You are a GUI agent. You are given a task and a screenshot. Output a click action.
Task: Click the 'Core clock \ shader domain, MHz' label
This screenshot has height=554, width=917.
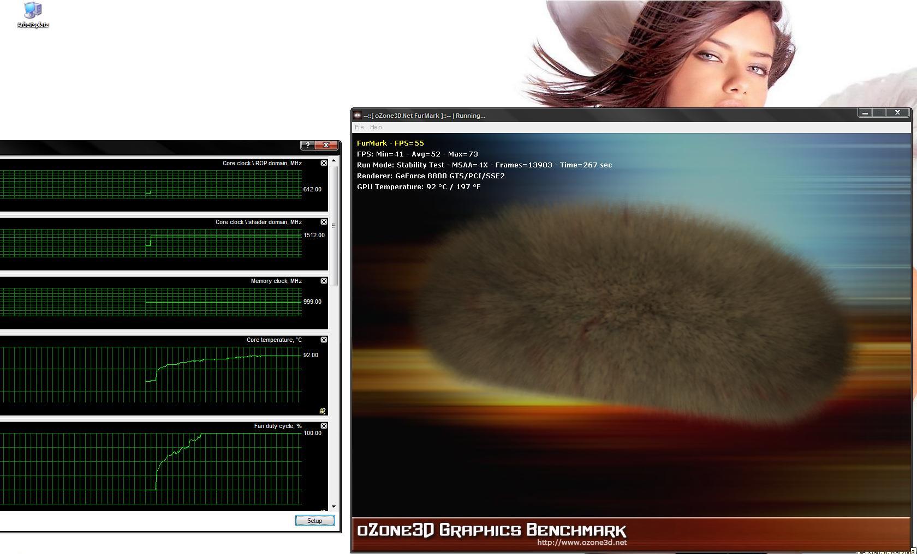click(x=259, y=222)
